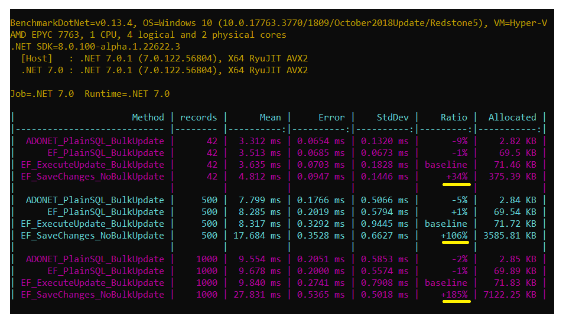
Task: Select StdDev value 0.9445 ms
Action: (385, 224)
